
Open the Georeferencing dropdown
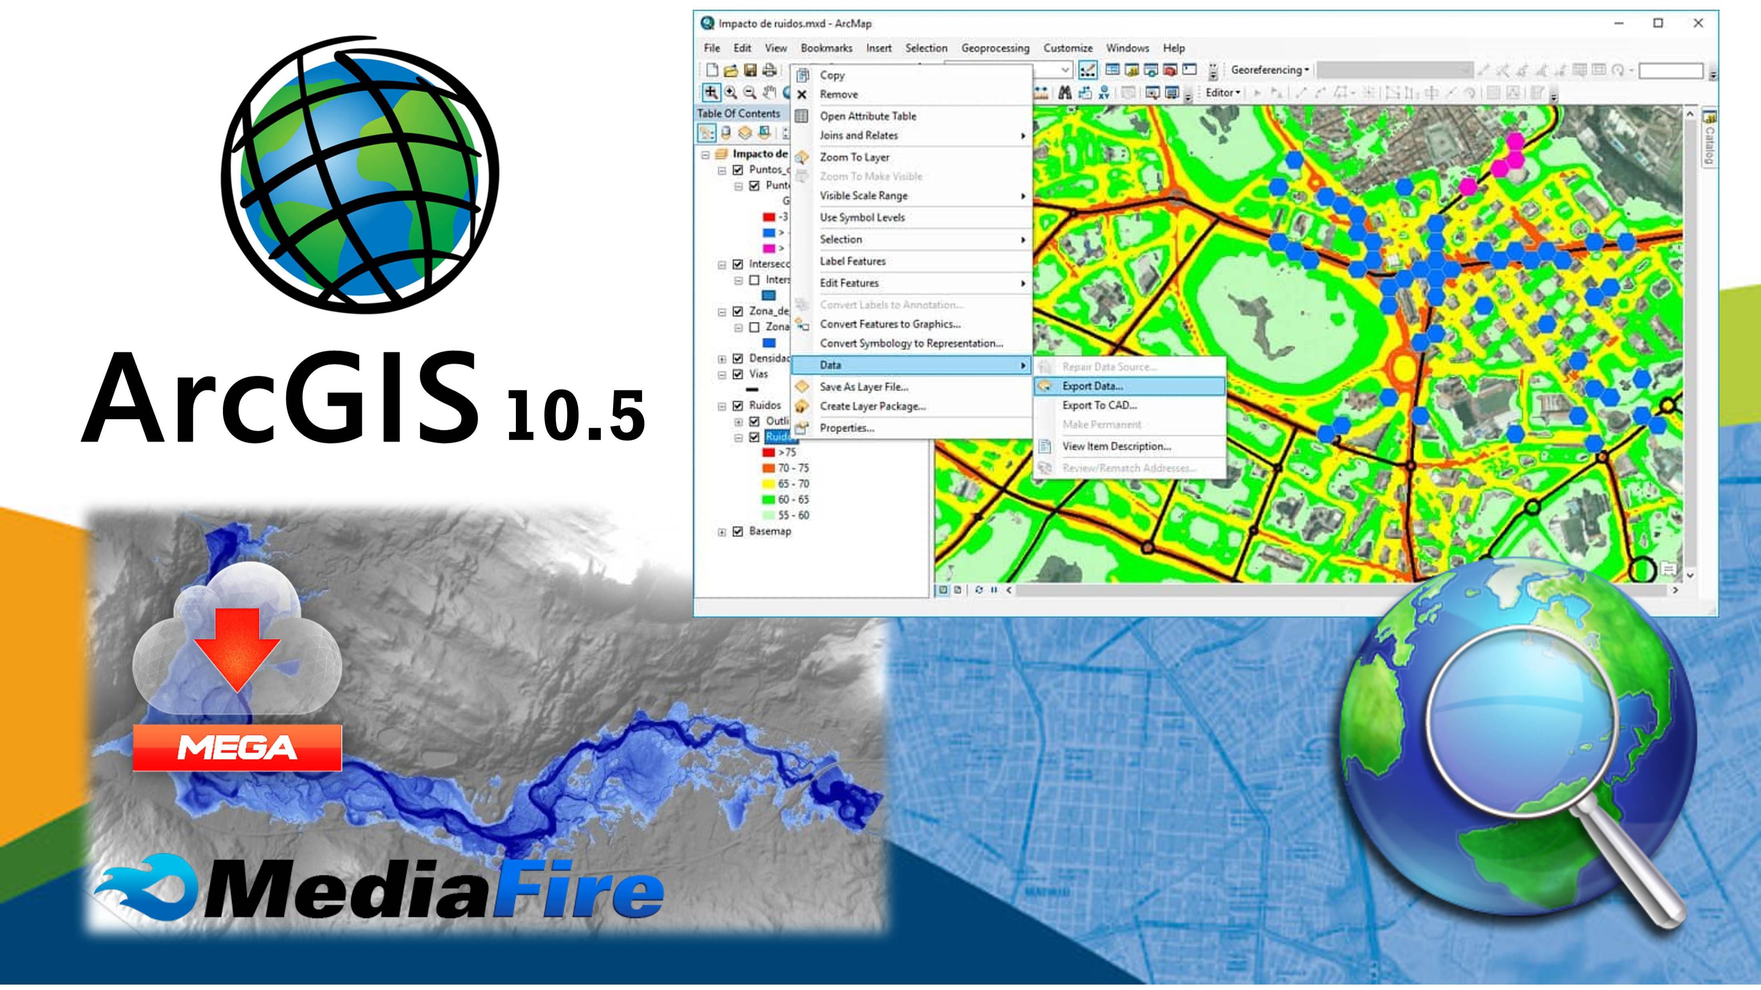tap(1270, 70)
